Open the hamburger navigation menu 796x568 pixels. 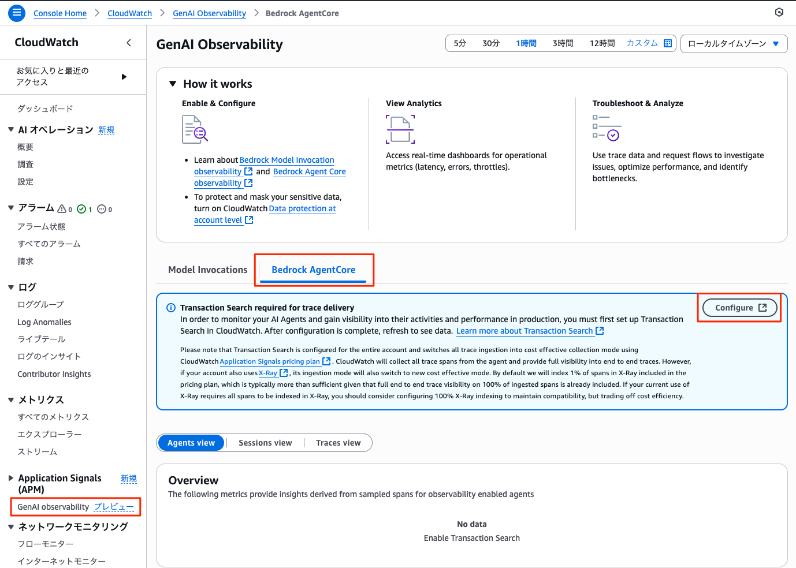click(17, 13)
